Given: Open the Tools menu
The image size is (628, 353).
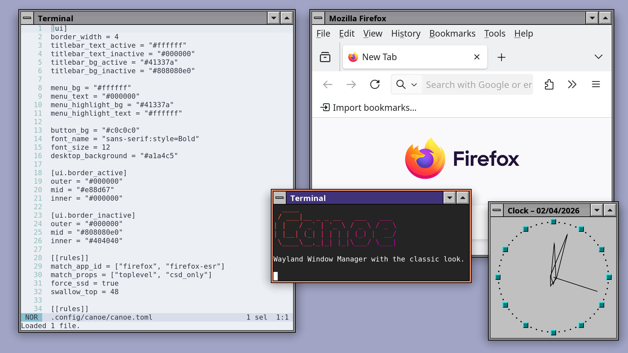Looking at the screenshot, I should pyautogui.click(x=495, y=34).
